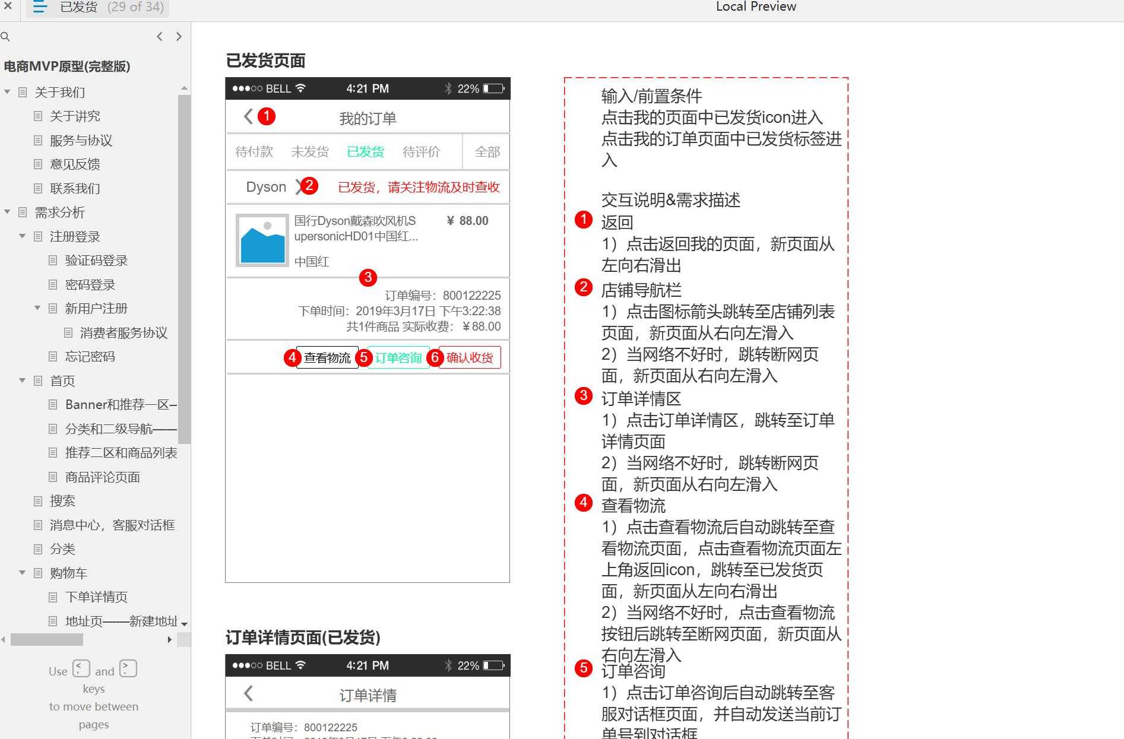
Task: Collapse the 需求分析 tree branch
Action: [7, 212]
